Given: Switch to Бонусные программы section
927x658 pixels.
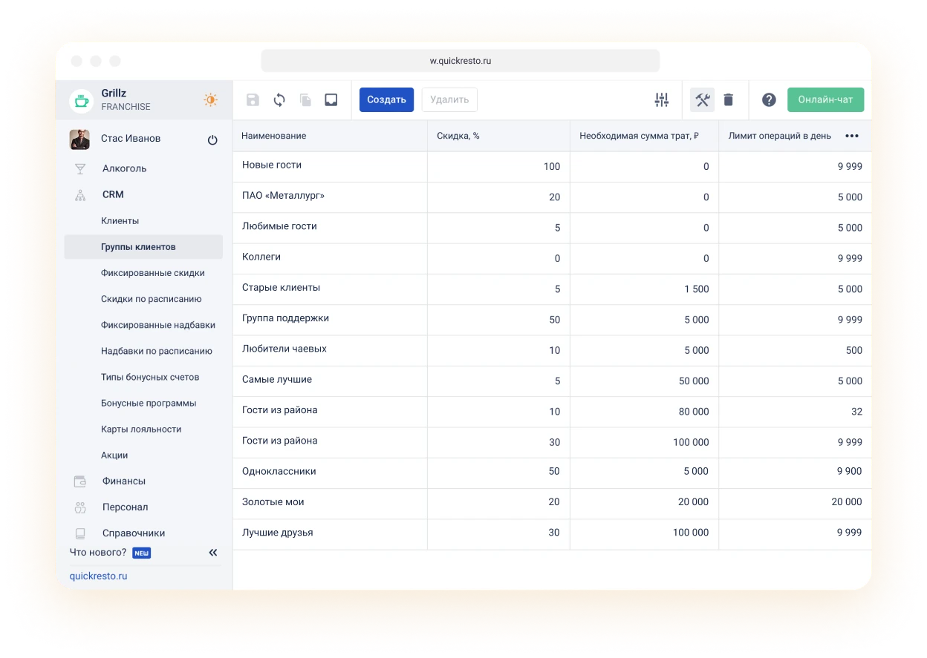Looking at the screenshot, I should coord(149,403).
